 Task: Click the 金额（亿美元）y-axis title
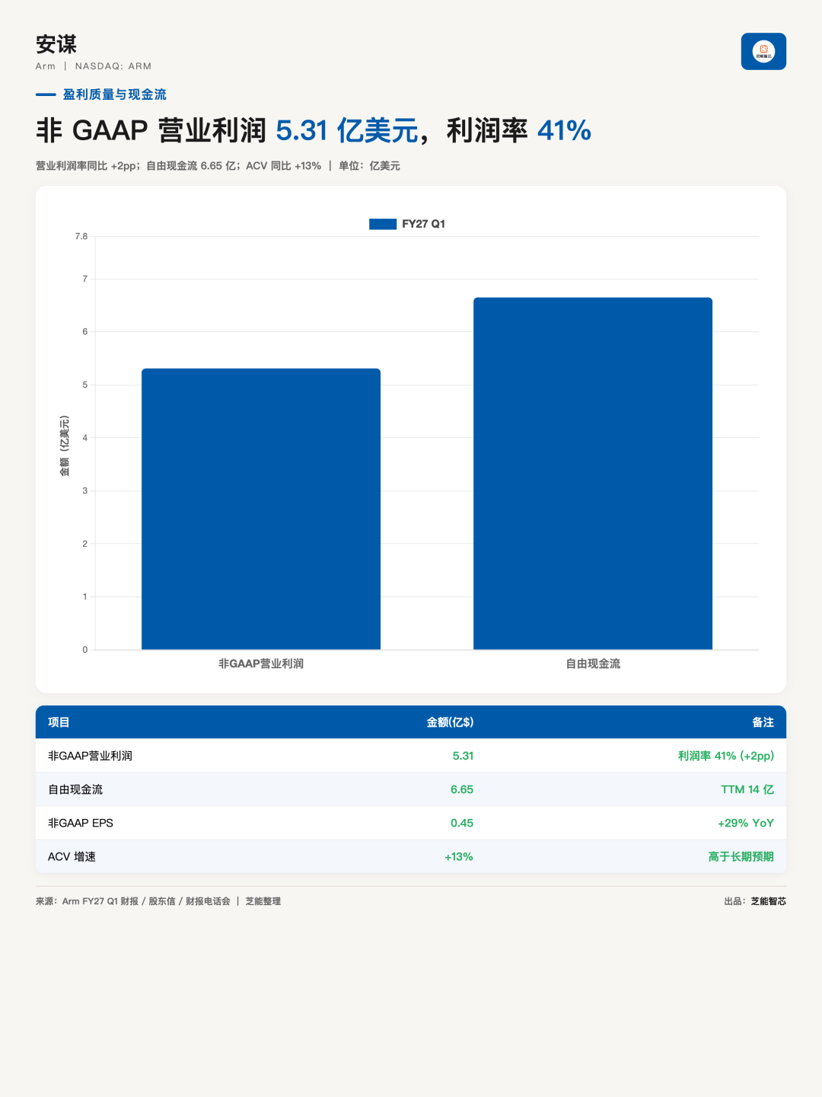pos(65,446)
